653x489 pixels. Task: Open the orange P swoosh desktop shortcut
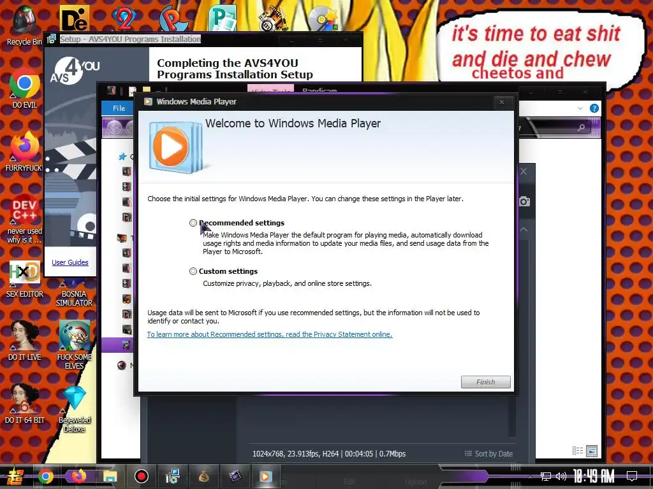pos(173,18)
